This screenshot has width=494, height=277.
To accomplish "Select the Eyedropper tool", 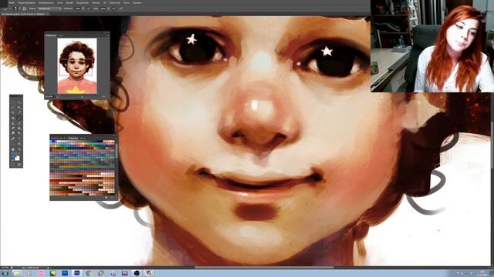I will click(19, 112).
